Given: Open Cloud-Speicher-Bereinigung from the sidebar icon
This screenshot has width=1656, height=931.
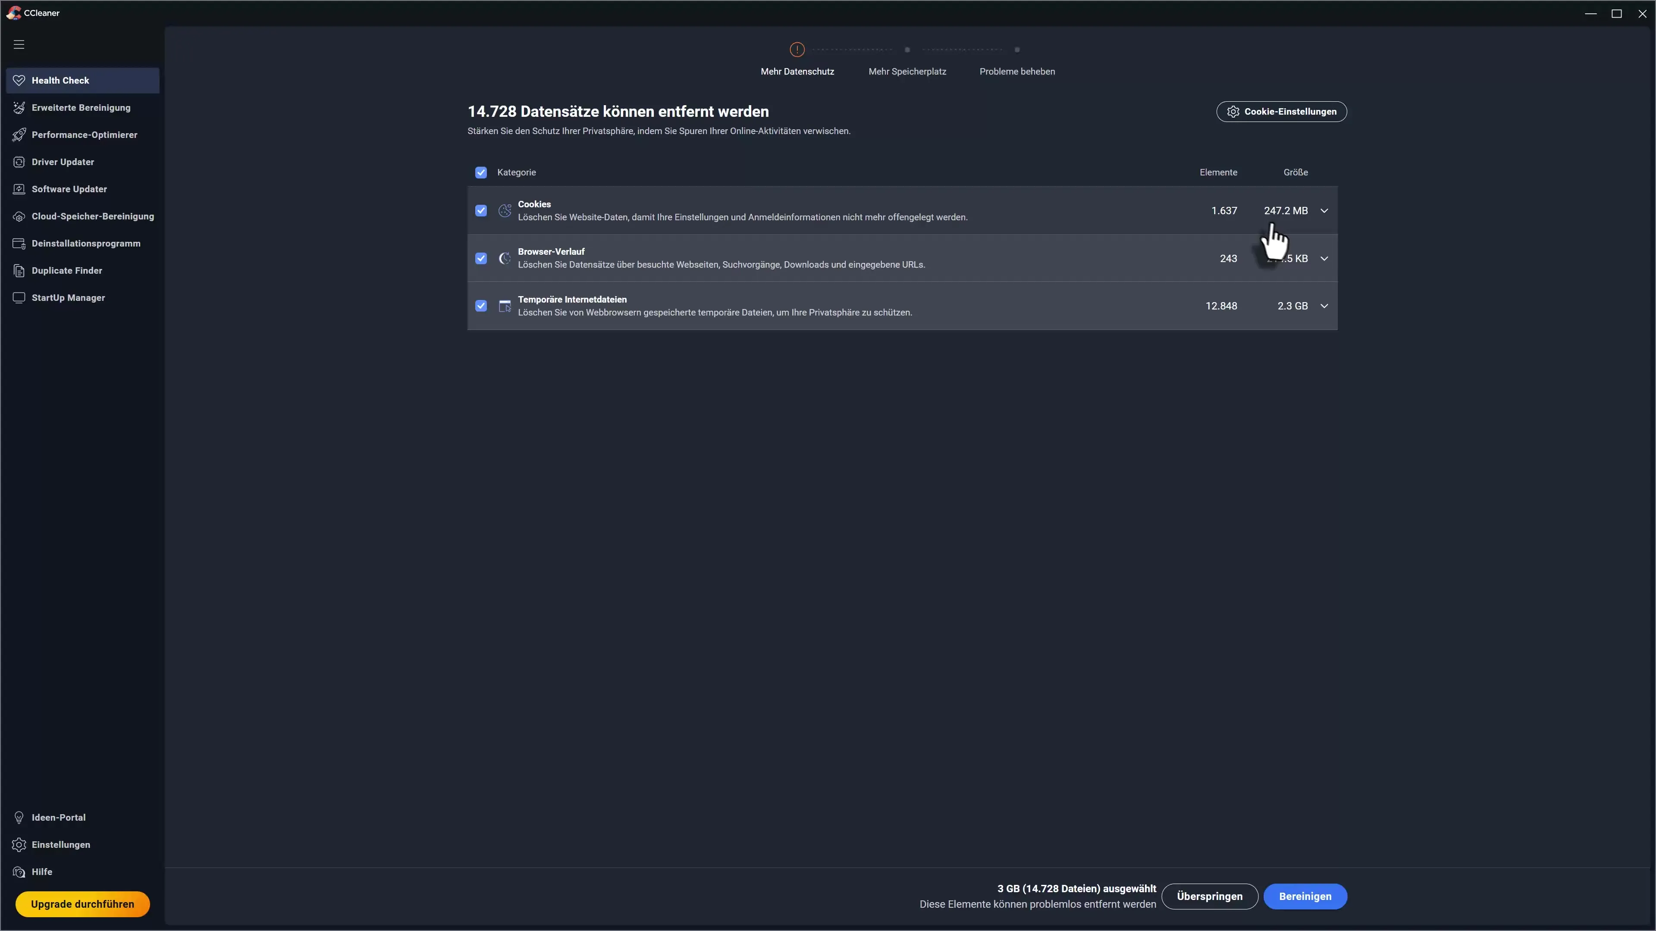Looking at the screenshot, I should point(19,216).
